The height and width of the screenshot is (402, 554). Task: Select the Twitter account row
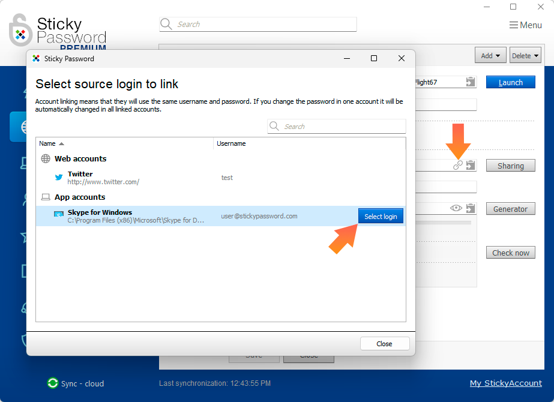point(221,178)
